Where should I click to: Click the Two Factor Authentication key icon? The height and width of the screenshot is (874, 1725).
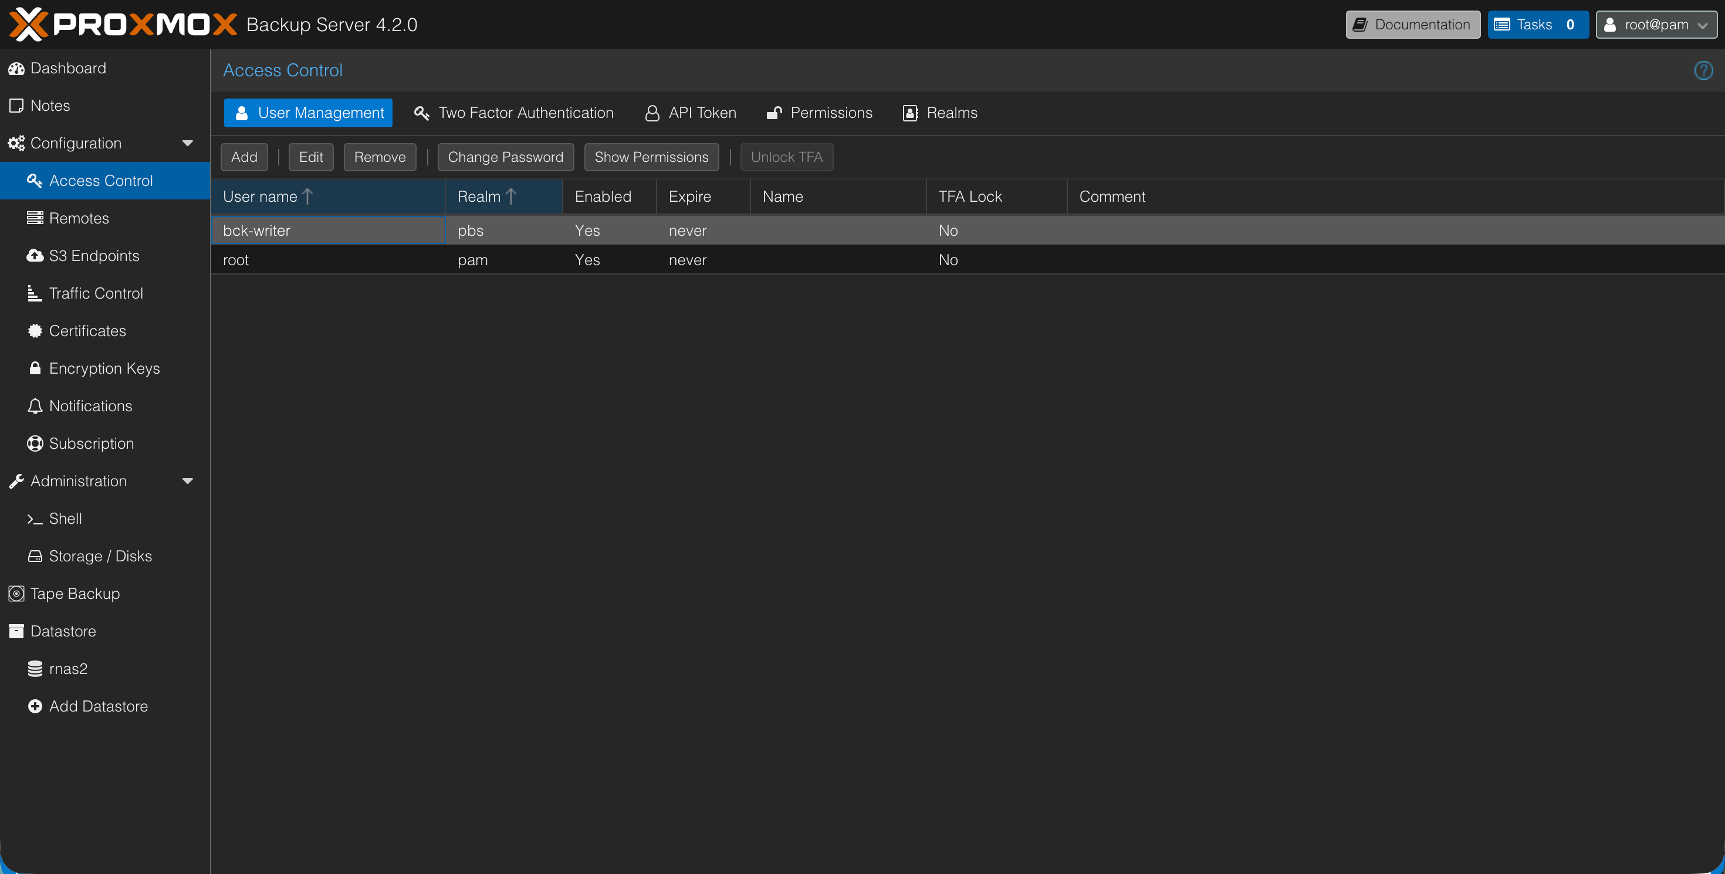click(x=421, y=113)
